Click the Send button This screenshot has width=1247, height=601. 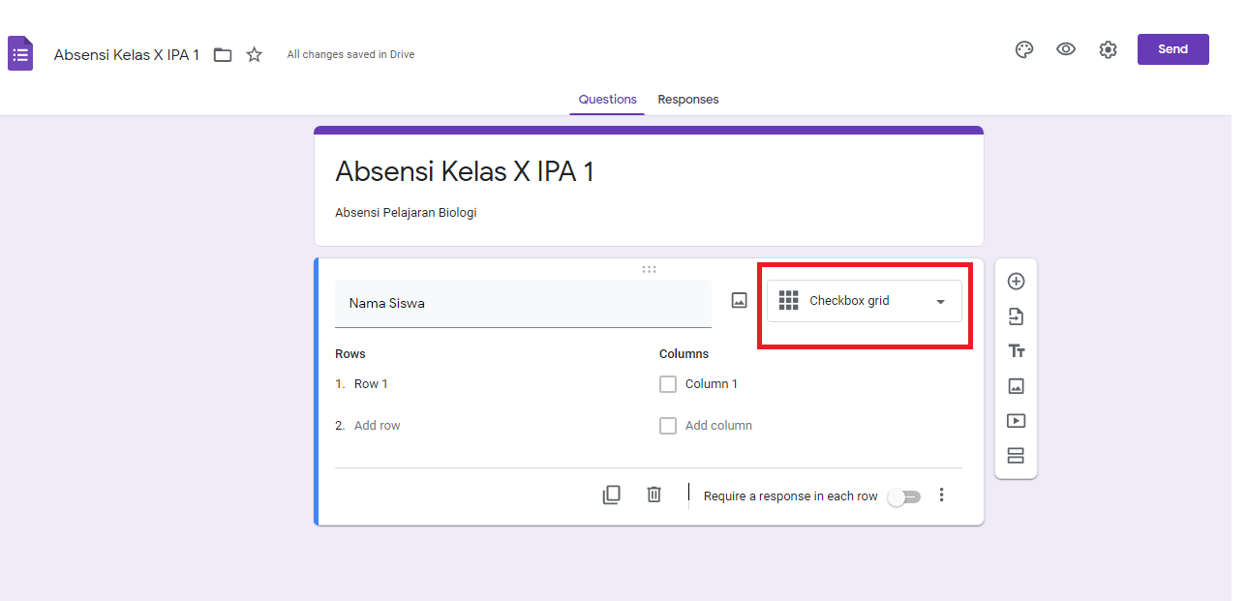pos(1172,48)
